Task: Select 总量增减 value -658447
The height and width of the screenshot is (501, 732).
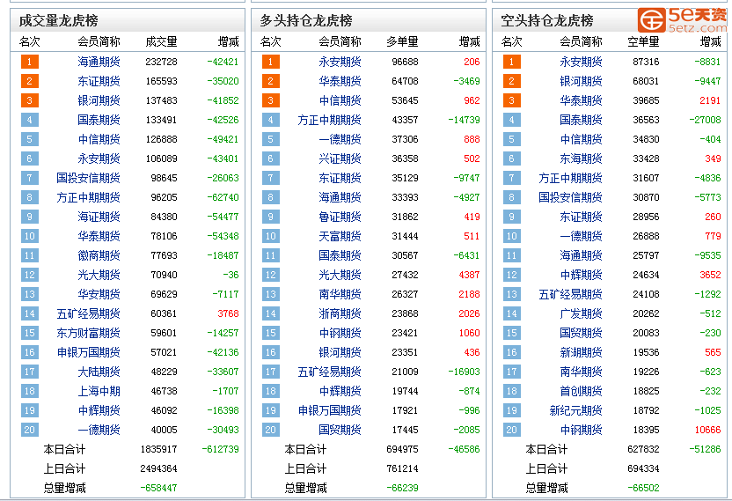Action: (158, 489)
